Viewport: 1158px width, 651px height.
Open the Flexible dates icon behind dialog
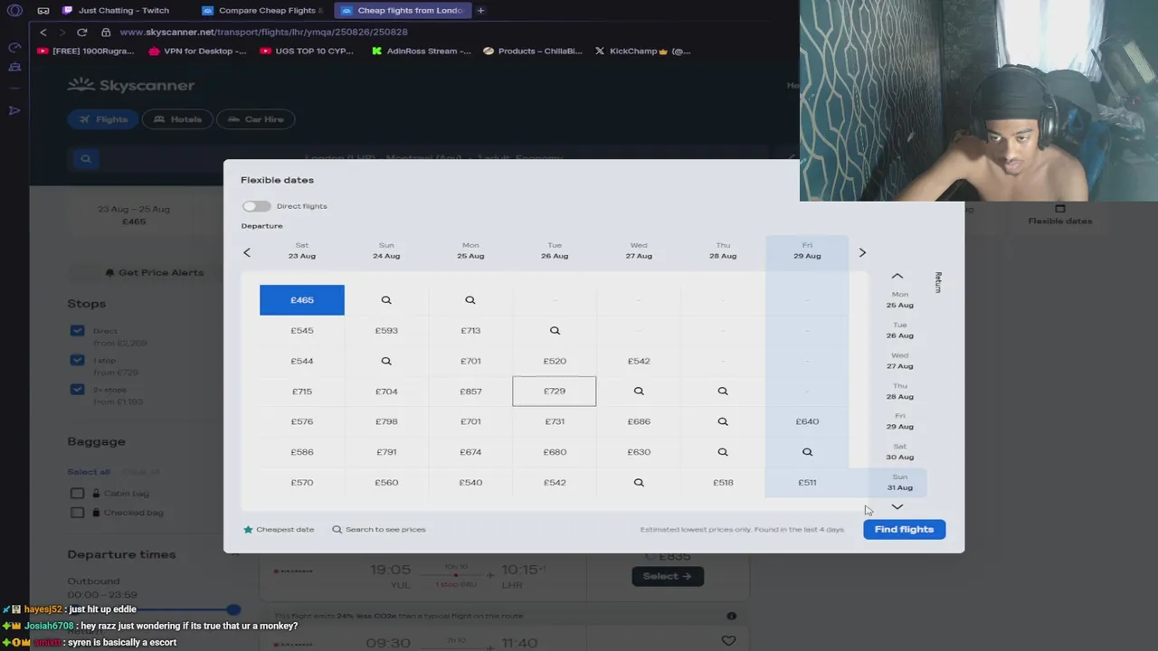(x=1059, y=209)
